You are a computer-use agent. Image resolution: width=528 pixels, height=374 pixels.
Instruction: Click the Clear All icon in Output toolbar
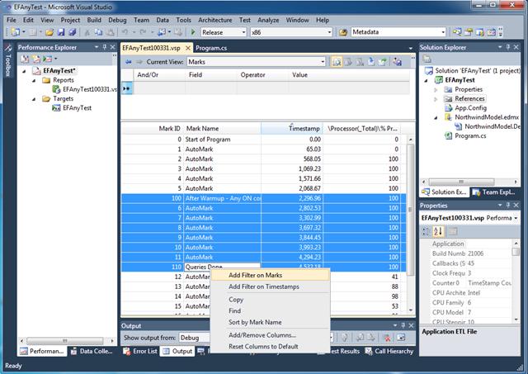coord(387,338)
